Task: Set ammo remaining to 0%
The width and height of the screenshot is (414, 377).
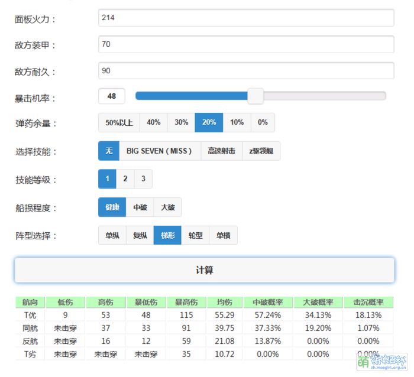Action: pyautogui.click(x=263, y=122)
